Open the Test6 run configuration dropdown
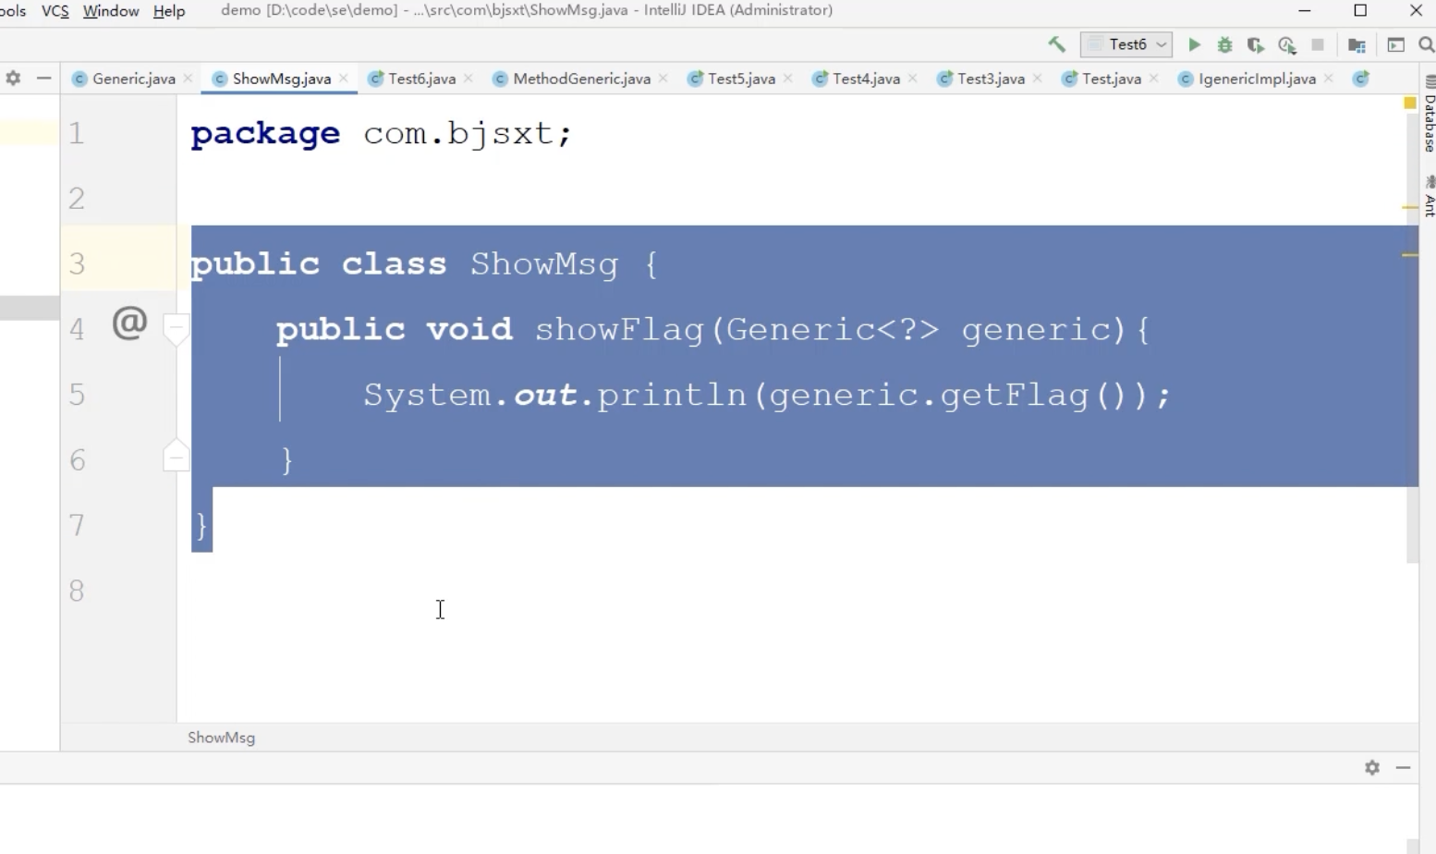 tap(1126, 44)
